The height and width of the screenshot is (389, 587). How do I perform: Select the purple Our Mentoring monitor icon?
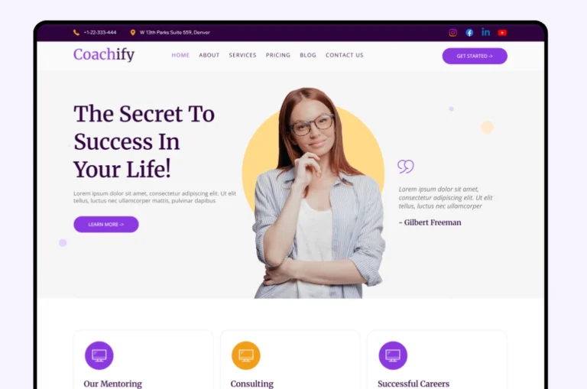coord(99,355)
